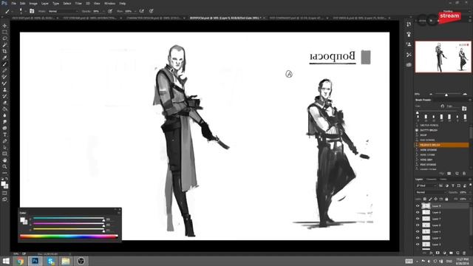The image size is (473, 266).
Task: Hide Layer 7 visibility eye
Action: point(418,219)
